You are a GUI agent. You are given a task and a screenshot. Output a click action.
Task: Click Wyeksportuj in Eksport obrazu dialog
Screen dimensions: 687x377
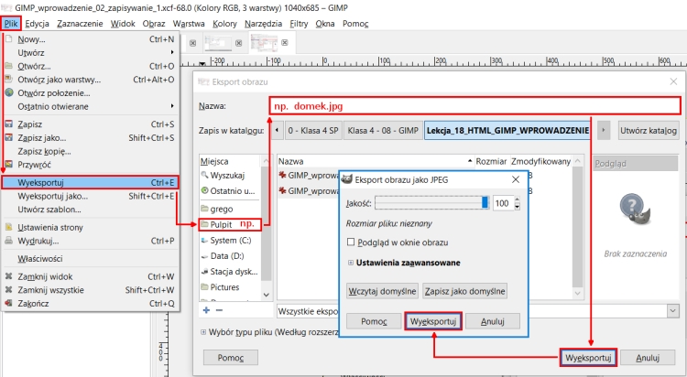(x=588, y=358)
